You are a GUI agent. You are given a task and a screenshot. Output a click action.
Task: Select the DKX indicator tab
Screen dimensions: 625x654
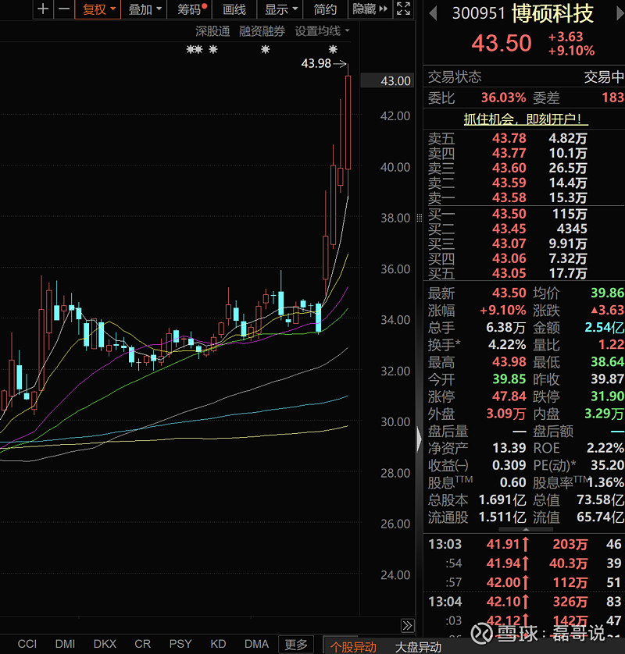105,644
